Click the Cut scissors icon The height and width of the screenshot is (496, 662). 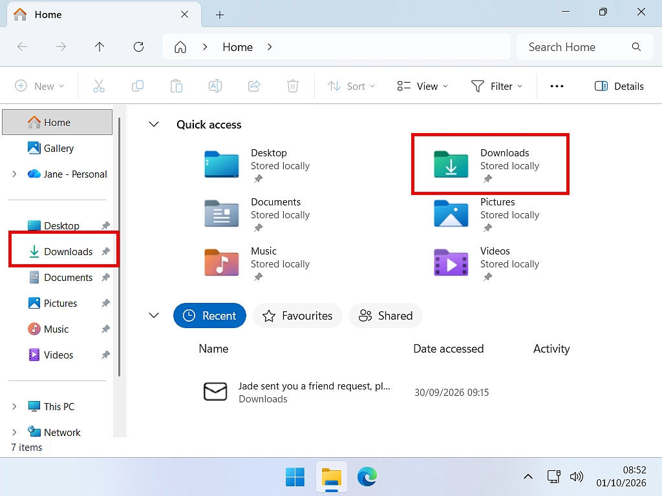(99, 86)
